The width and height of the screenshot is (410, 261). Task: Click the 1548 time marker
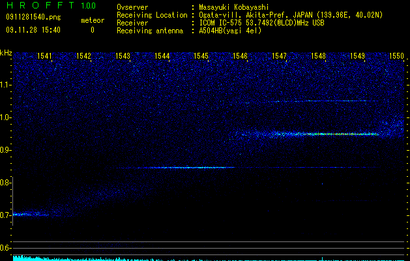click(319, 56)
